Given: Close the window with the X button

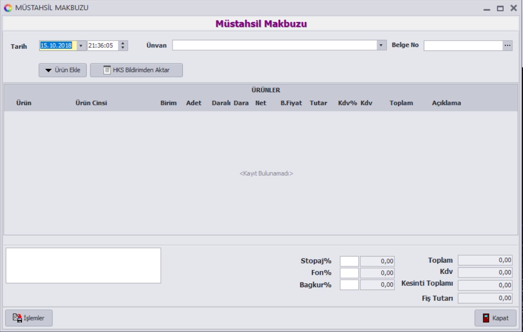Looking at the screenshot, I should (x=514, y=8).
